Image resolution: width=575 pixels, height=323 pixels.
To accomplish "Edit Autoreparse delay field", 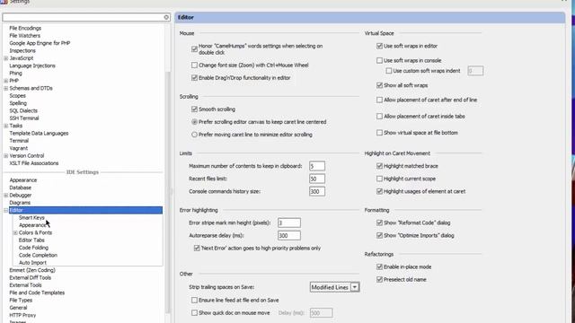I will [x=289, y=235].
